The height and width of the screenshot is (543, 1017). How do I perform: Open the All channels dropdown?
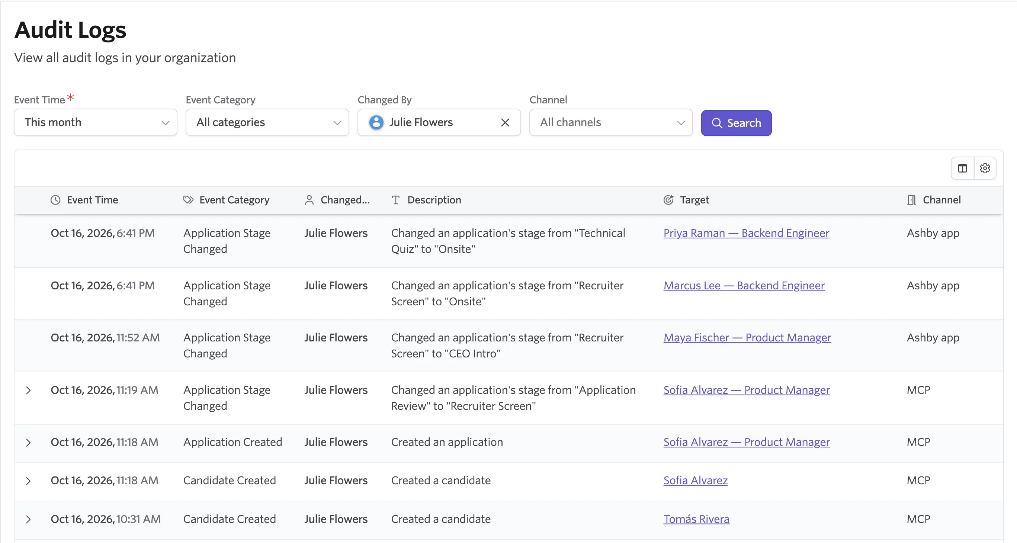pos(611,123)
